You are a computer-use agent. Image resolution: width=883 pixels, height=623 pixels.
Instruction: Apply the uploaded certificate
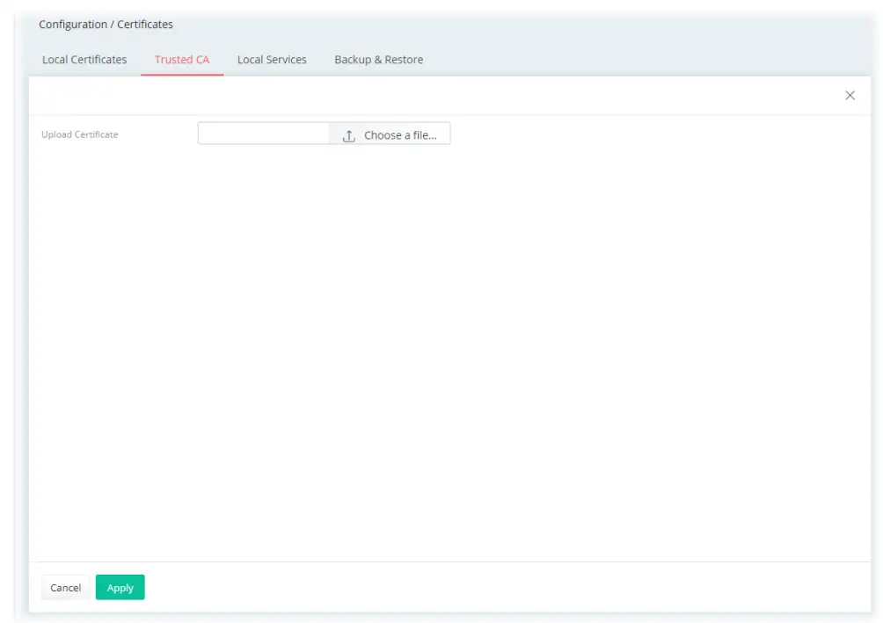(x=120, y=587)
